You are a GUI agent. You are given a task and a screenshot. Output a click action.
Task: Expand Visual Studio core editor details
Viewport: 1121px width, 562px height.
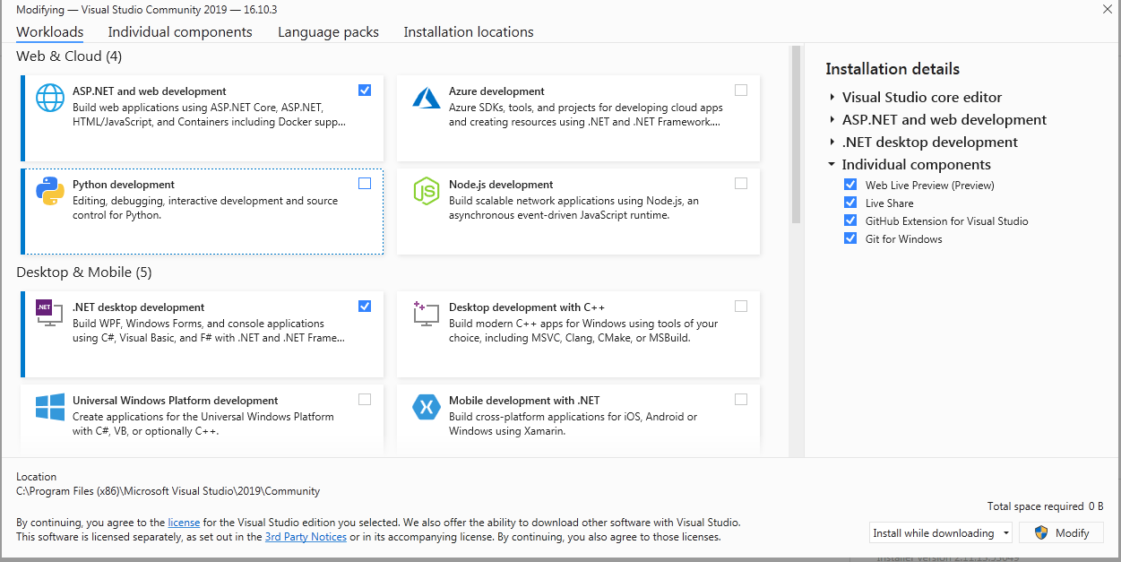[x=832, y=97]
